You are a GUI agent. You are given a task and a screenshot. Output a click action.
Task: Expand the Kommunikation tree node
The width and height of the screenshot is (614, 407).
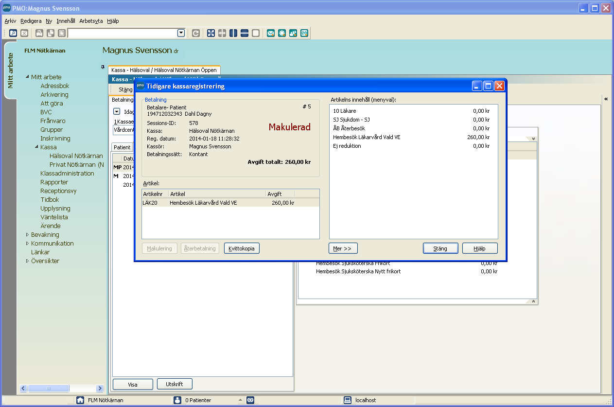tap(27, 243)
